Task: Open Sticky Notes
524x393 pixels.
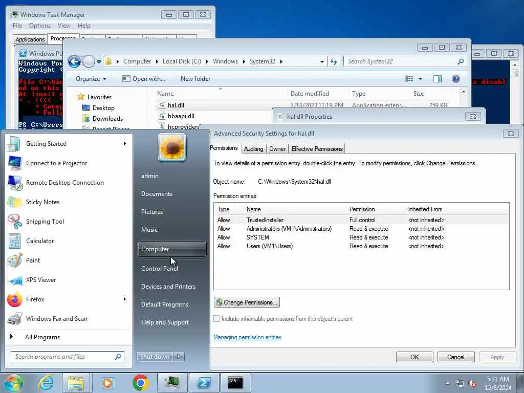Action: point(69,202)
